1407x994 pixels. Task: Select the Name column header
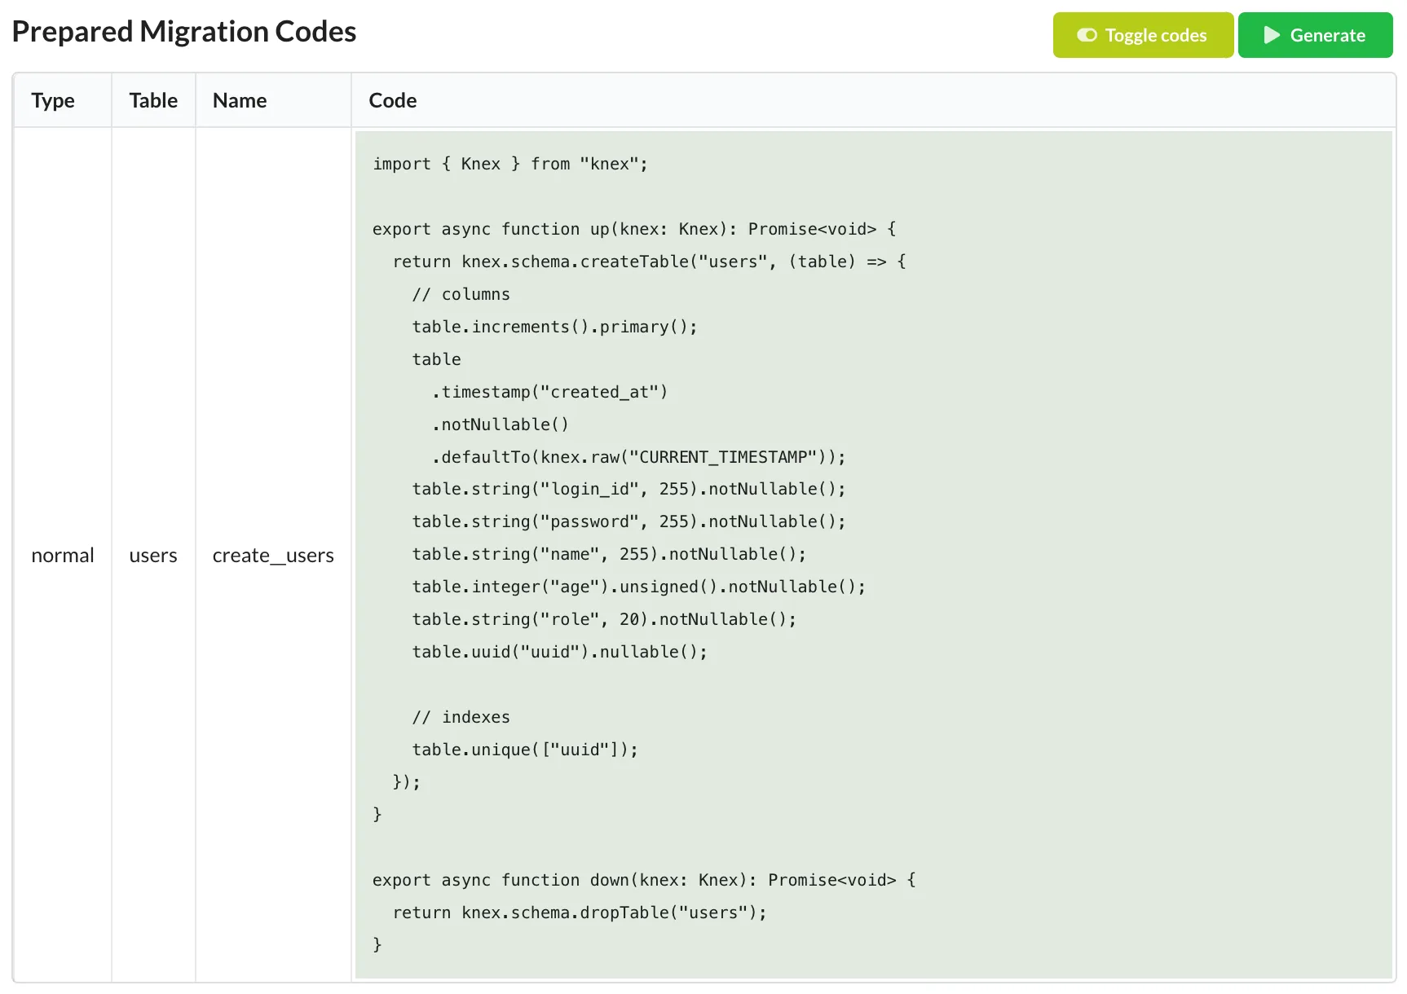[239, 100]
